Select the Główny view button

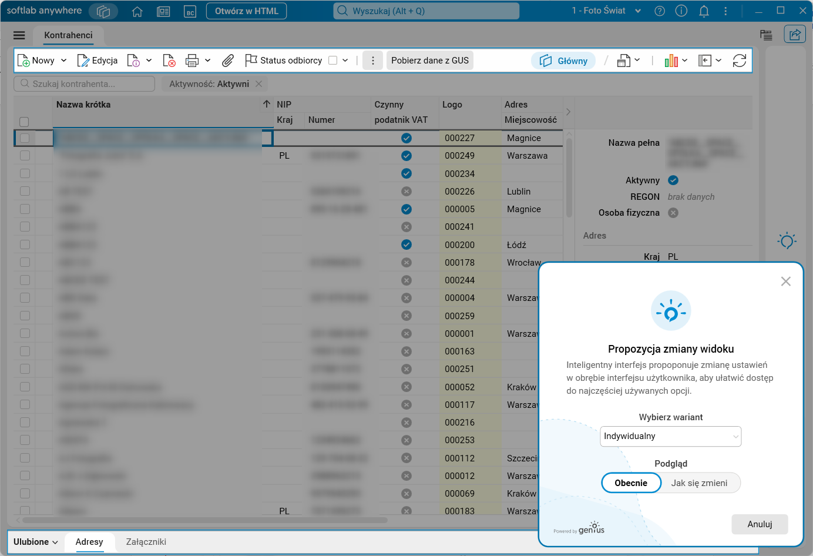tap(564, 61)
